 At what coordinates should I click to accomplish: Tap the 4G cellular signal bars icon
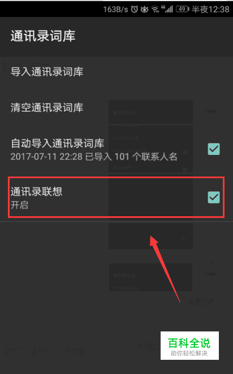(167, 9)
